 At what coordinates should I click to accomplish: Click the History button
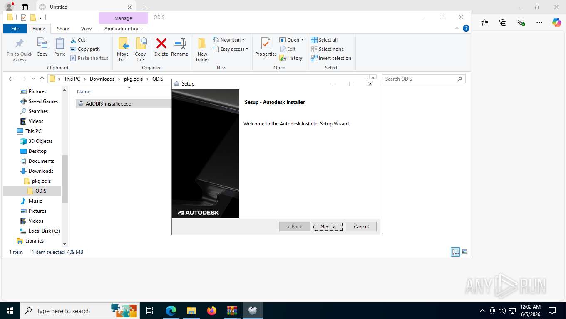coord(291,58)
